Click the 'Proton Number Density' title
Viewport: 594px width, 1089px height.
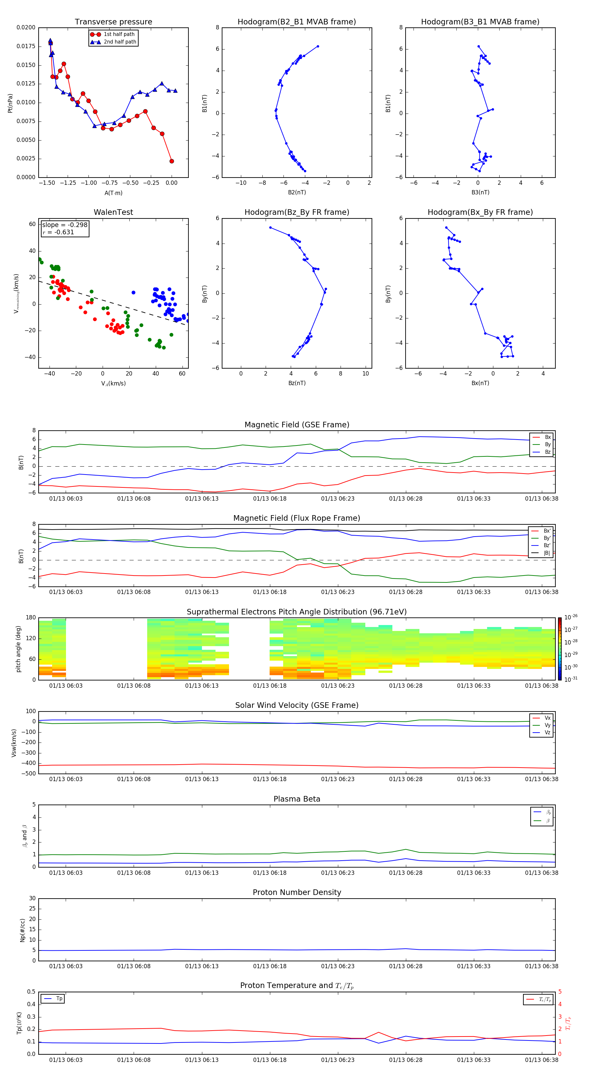[297, 892]
